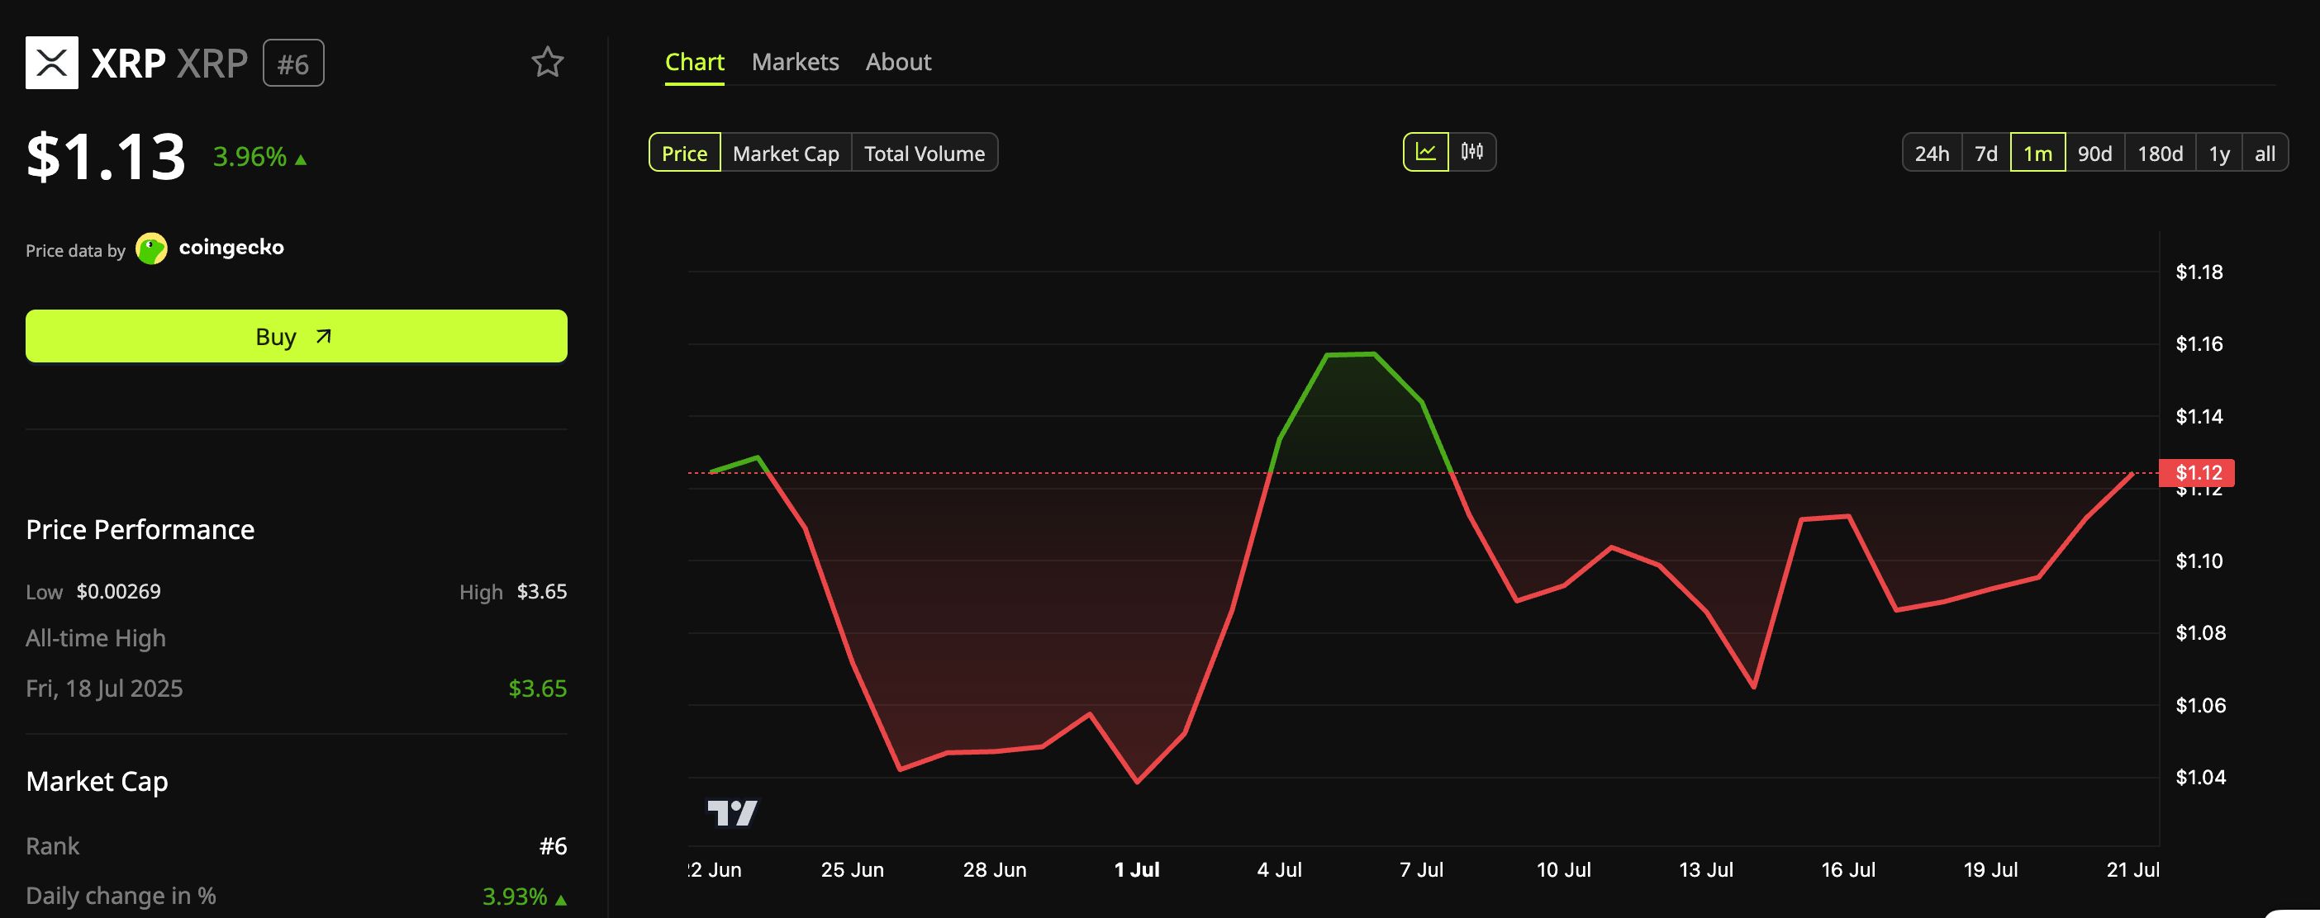
Task: Click the Rank #6 value
Action: [x=553, y=846]
